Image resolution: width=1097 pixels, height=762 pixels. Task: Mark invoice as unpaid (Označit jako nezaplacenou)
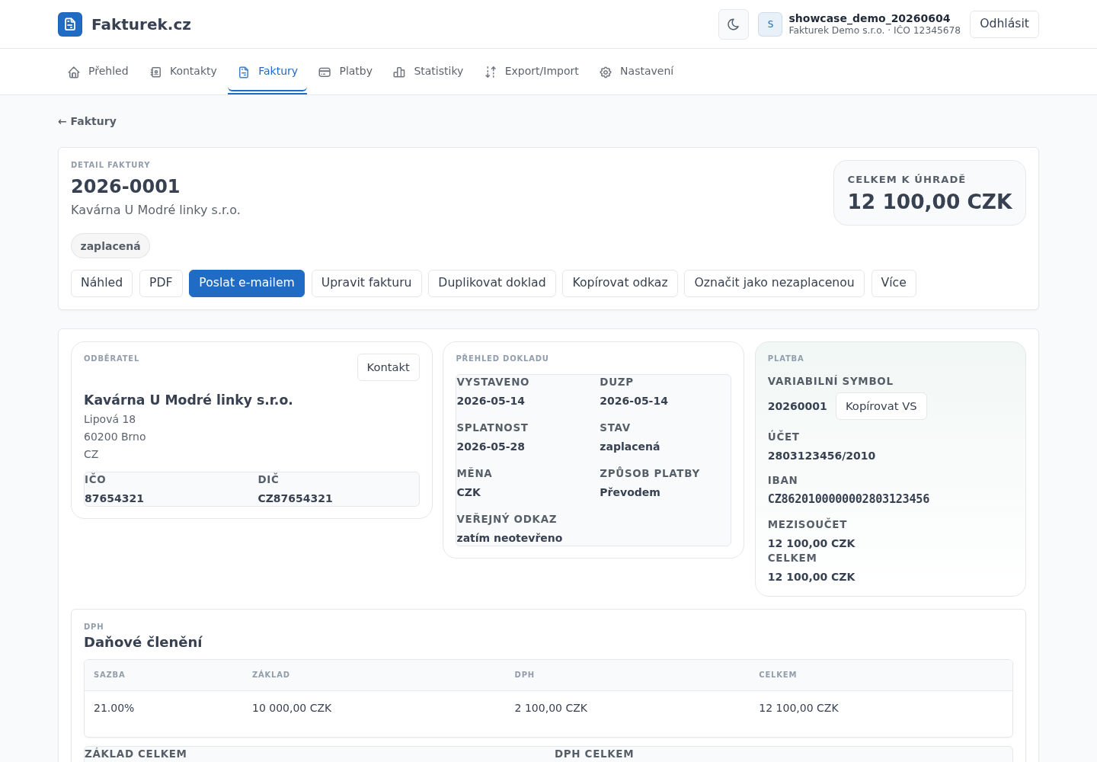pos(774,283)
